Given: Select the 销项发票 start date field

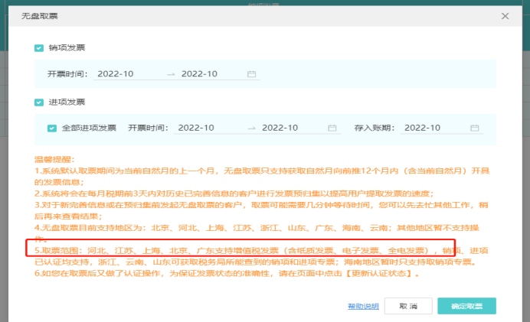Looking at the screenshot, I should [x=121, y=74].
